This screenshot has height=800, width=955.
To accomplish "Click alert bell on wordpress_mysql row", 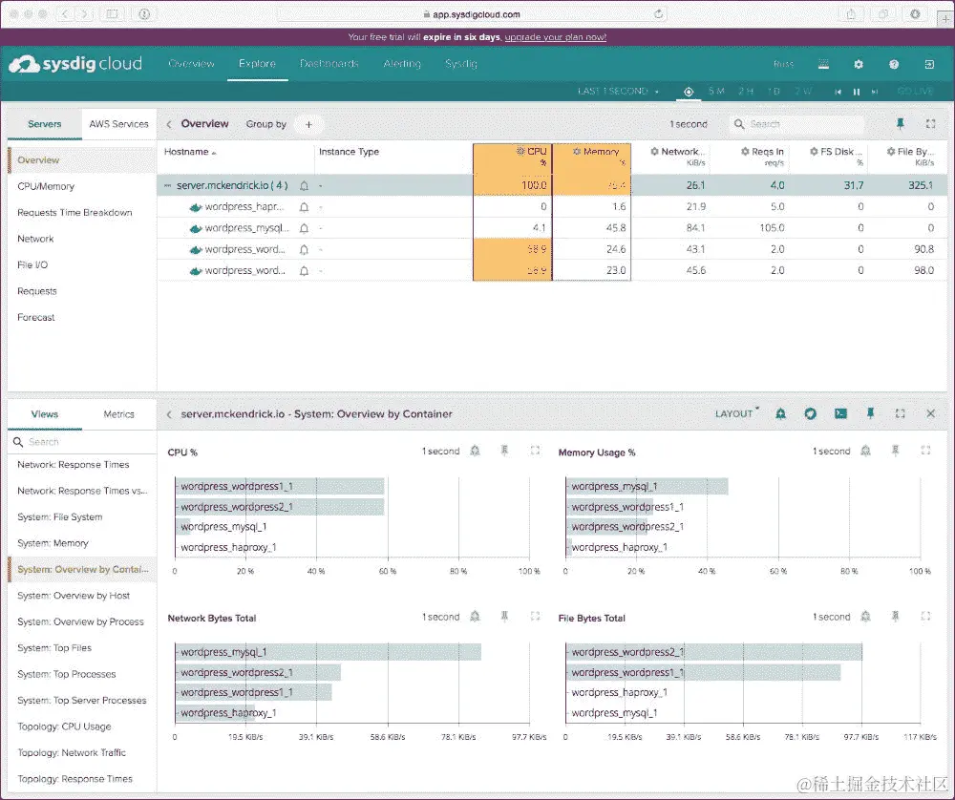I will click(304, 228).
